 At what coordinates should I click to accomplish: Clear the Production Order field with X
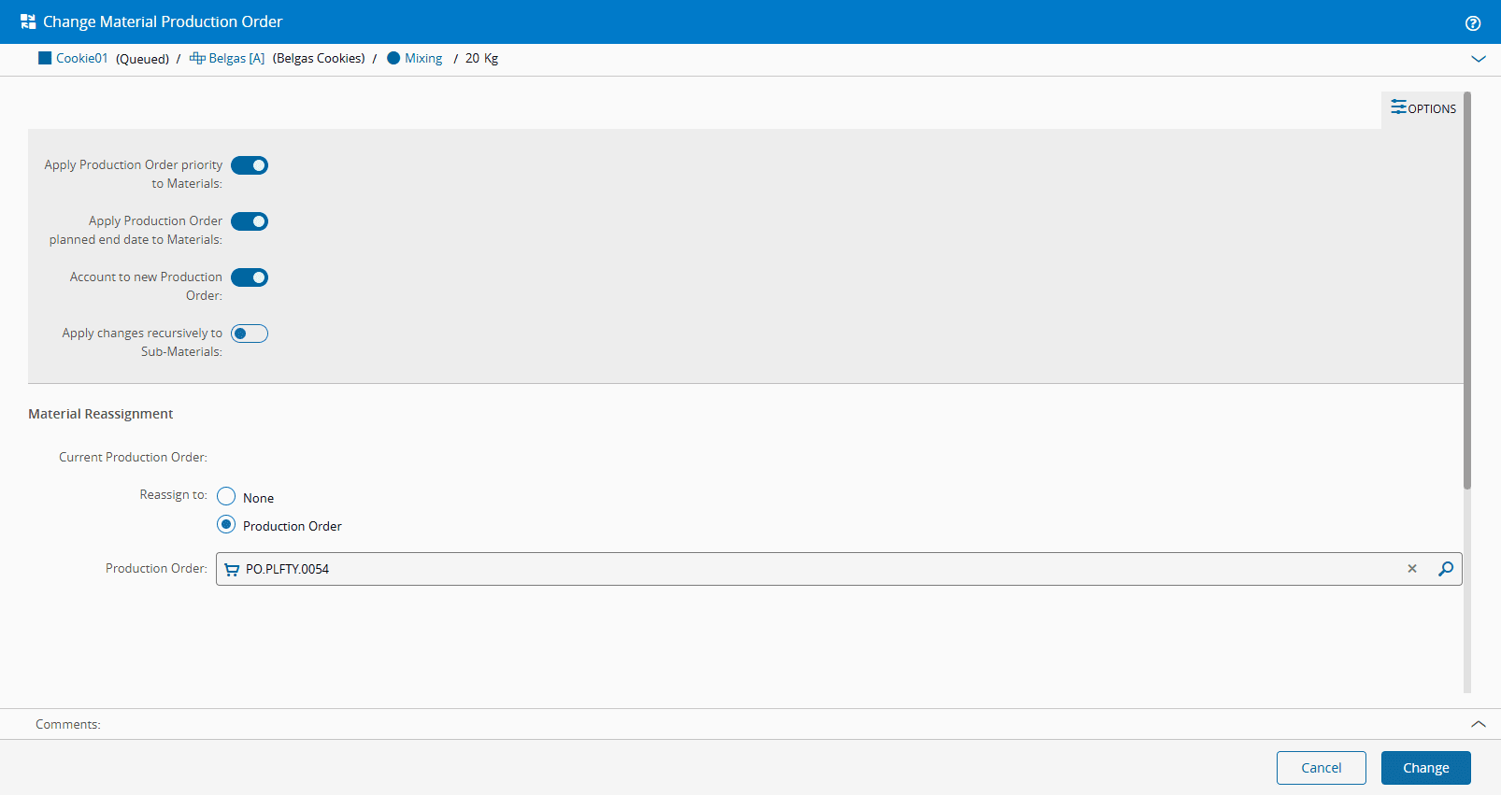point(1412,569)
